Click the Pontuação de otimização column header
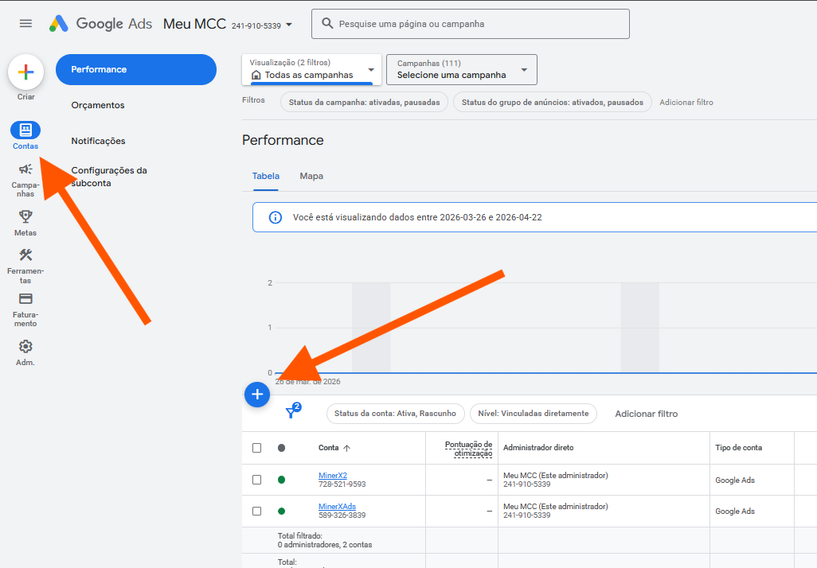This screenshot has width=817, height=568. (x=468, y=449)
